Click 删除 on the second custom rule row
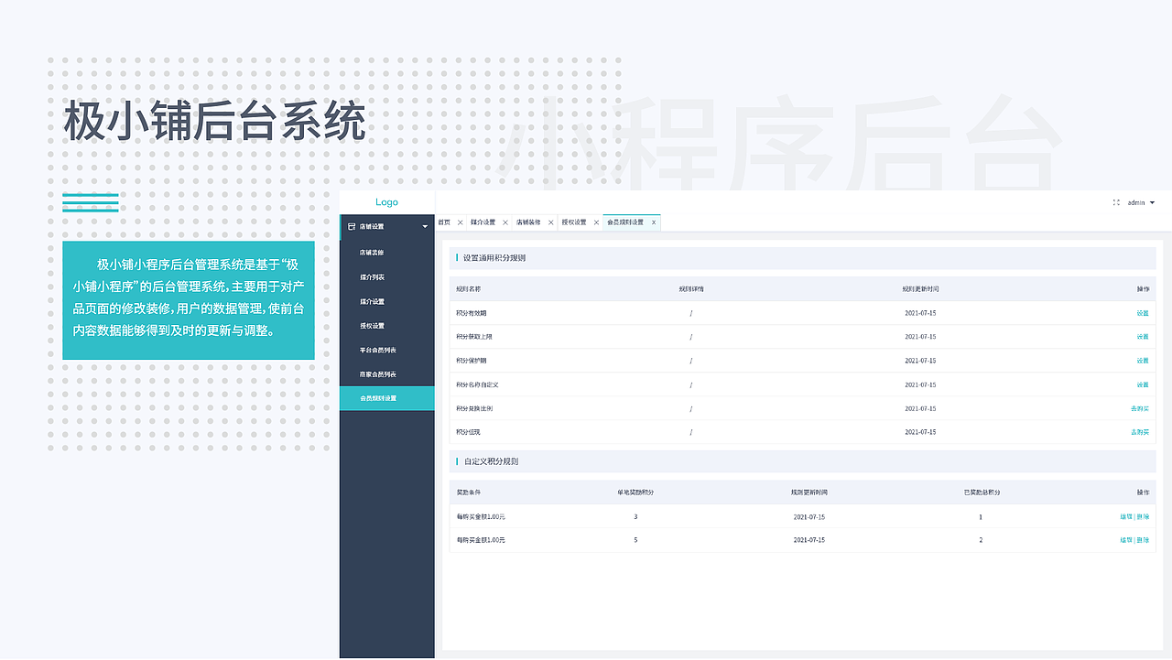This screenshot has height=660, width=1172. 1145,539
